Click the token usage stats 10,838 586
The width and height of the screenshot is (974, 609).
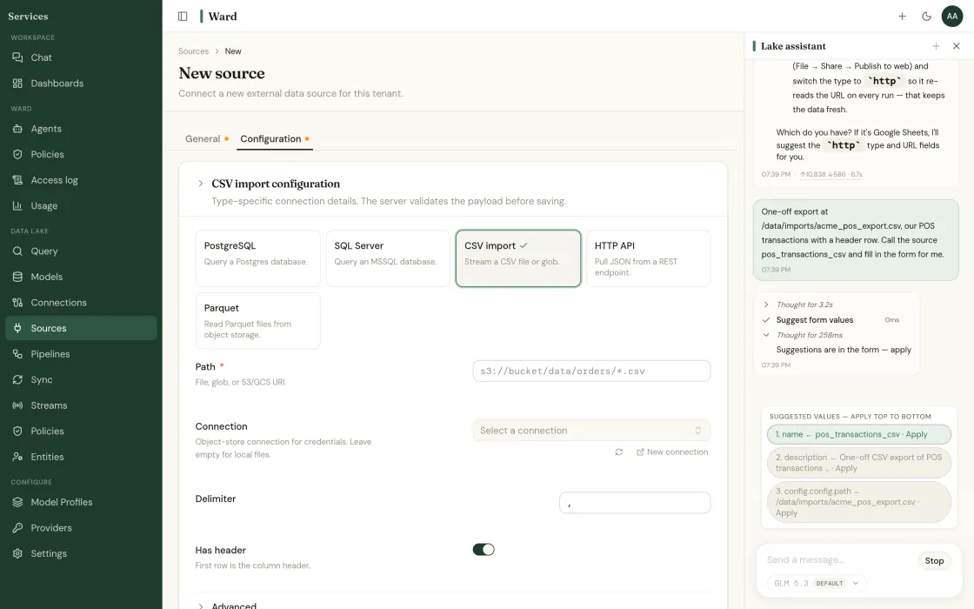click(x=831, y=175)
